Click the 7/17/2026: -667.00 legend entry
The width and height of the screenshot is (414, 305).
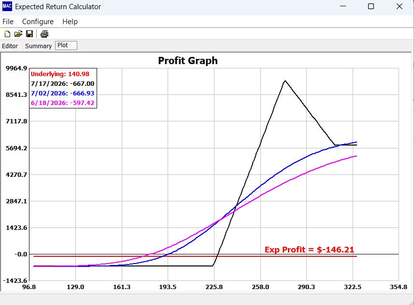point(63,84)
